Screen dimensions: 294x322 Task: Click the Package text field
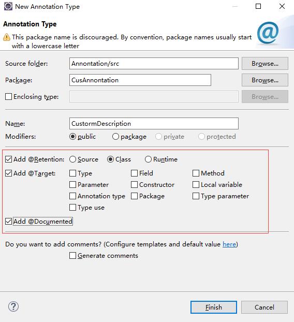(140, 80)
